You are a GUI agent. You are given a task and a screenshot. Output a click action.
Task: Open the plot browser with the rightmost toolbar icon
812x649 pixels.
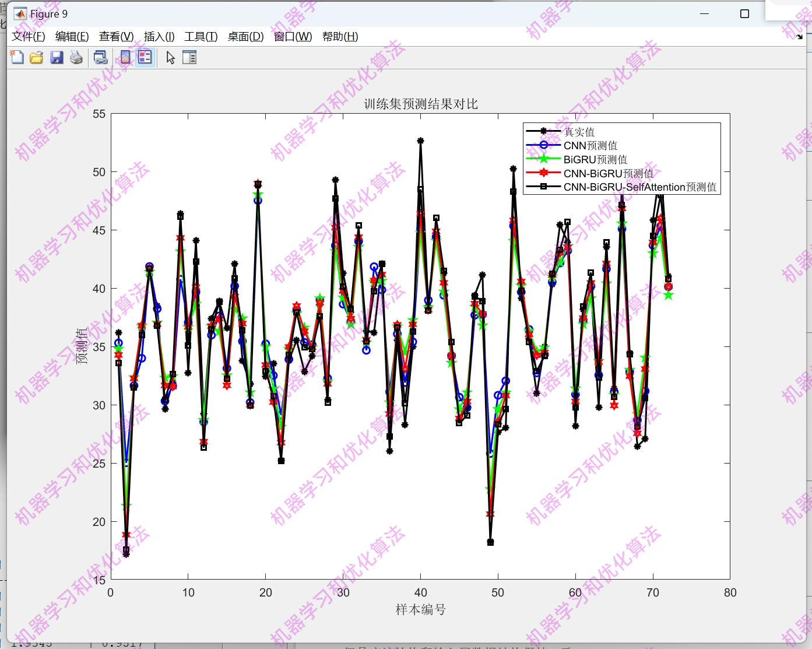(189, 57)
